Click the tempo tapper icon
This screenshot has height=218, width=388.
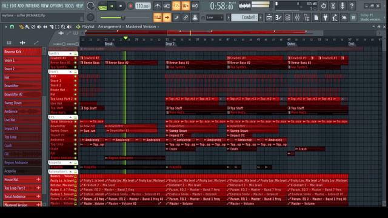point(335,18)
